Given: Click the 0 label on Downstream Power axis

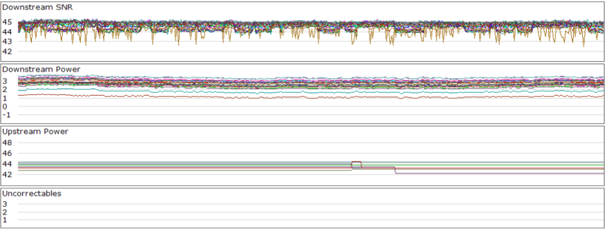Looking at the screenshot, I should click(5, 106).
